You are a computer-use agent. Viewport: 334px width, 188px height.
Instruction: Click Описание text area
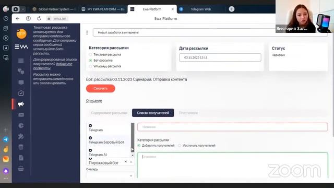232,165
